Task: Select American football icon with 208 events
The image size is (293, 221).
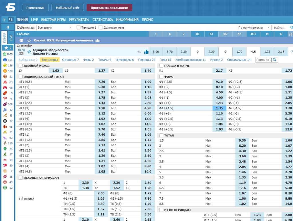Action: (5, 104)
